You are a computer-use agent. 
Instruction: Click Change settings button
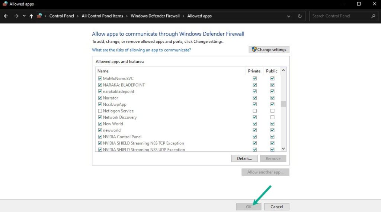click(x=269, y=49)
